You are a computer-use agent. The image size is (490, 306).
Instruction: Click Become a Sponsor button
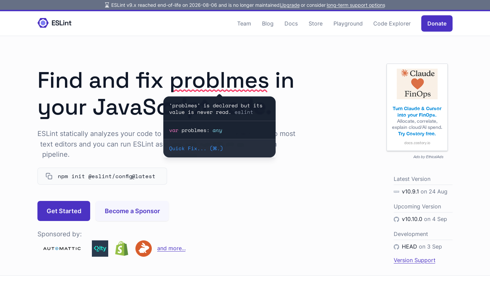click(x=132, y=211)
